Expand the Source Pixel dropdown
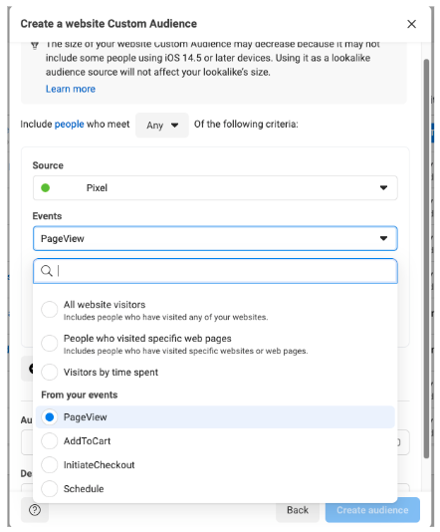 click(215, 187)
